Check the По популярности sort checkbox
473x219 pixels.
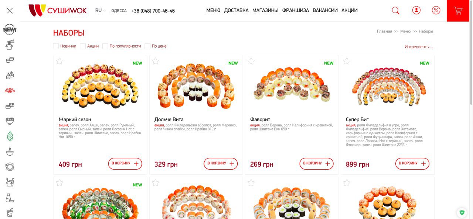(105, 46)
